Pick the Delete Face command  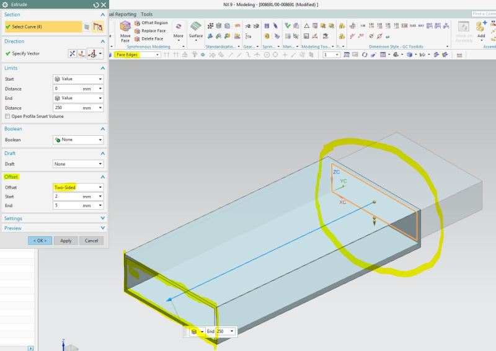[149, 38]
